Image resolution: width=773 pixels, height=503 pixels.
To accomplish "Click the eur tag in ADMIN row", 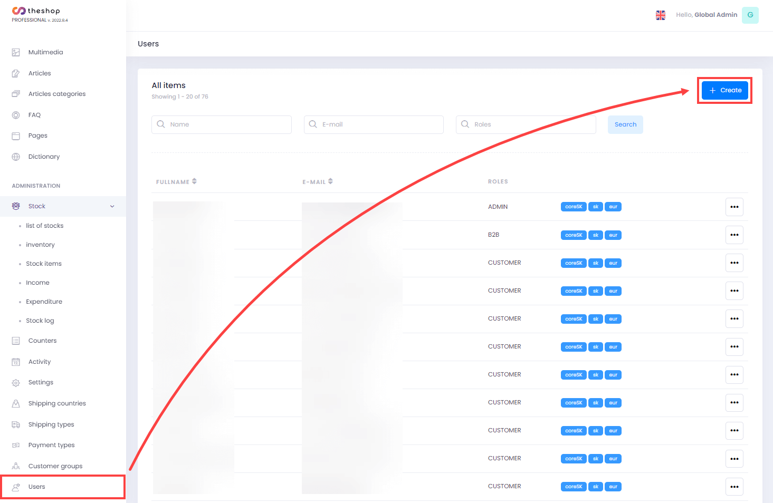I will 613,207.
